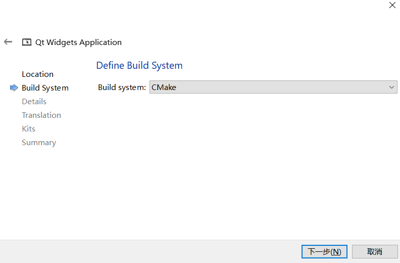Click the 取消 cancel button
This screenshot has height=263, width=400.
[x=374, y=251]
